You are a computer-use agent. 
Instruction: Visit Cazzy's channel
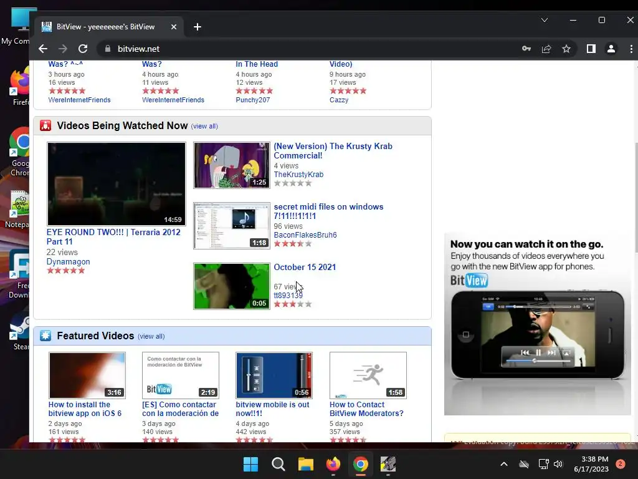[339, 100]
